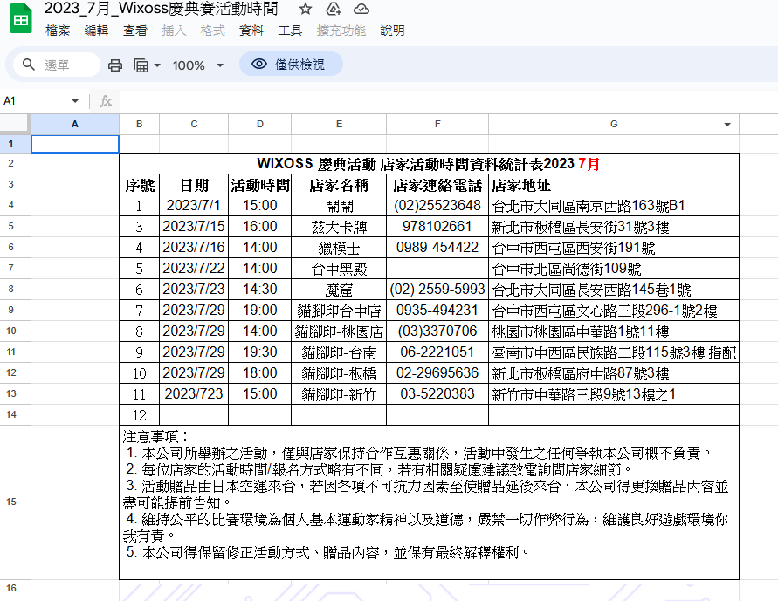
Task: Open the 檔案 menu
Action: click(x=58, y=31)
